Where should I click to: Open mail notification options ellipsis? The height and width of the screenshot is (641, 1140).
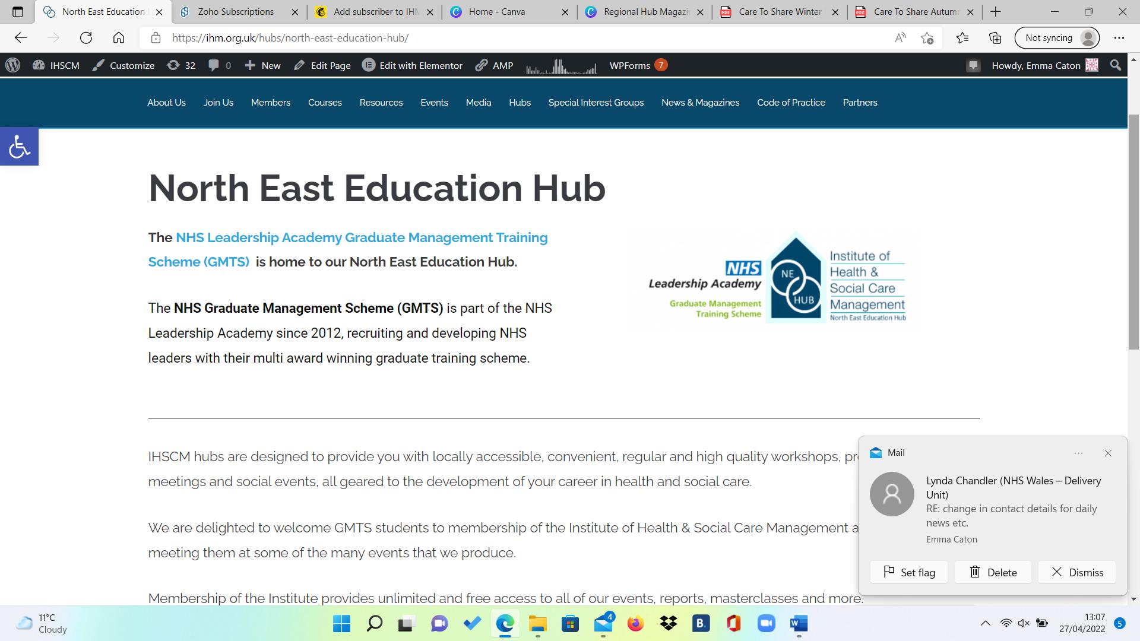(1078, 453)
